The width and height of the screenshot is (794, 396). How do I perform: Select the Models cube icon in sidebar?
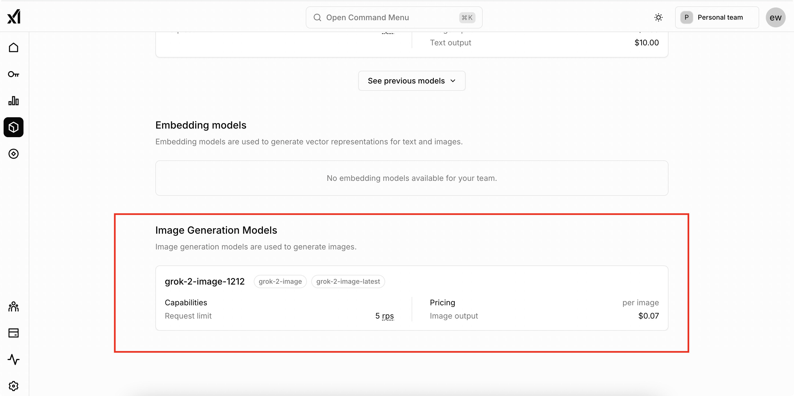(x=14, y=127)
